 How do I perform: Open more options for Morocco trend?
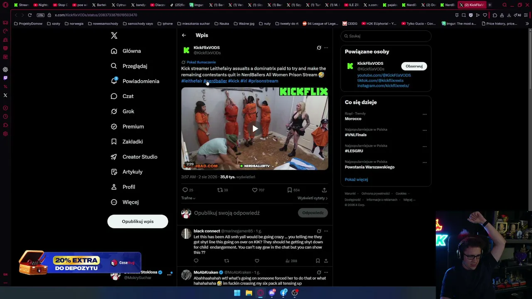pyautogui.click(x=424, y=114)
